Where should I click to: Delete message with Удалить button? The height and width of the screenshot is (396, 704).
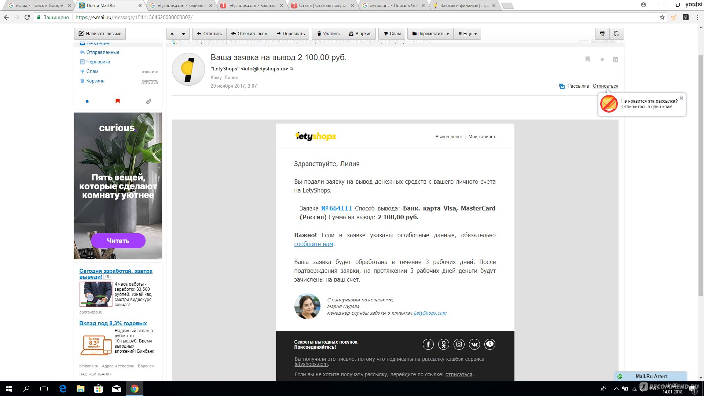(329, 34)
